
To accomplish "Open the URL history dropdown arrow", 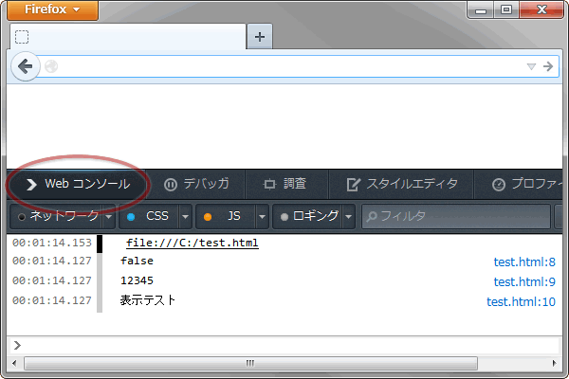I will pos(531,66).
